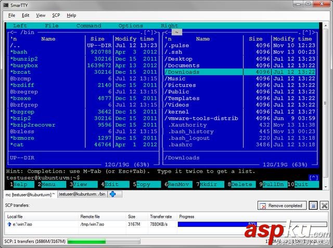This screenshot has height=248, width=333.
Task: Click the green overall SCP progress bar
Action: click(x=104, y=241)
